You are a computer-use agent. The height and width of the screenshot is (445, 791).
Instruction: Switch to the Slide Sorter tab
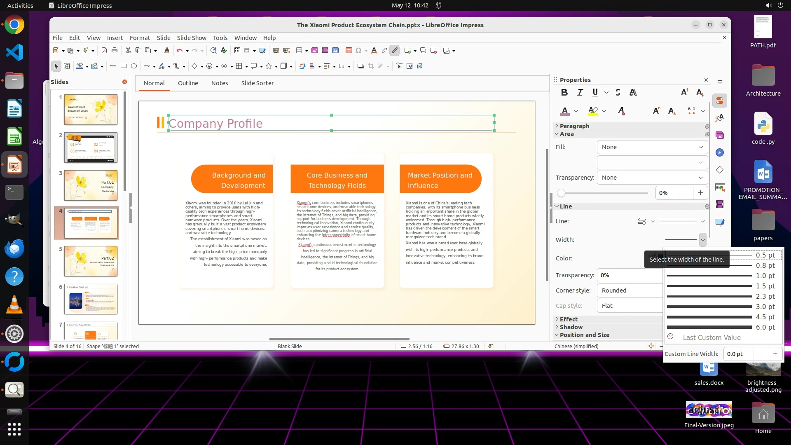click(257, 83)
